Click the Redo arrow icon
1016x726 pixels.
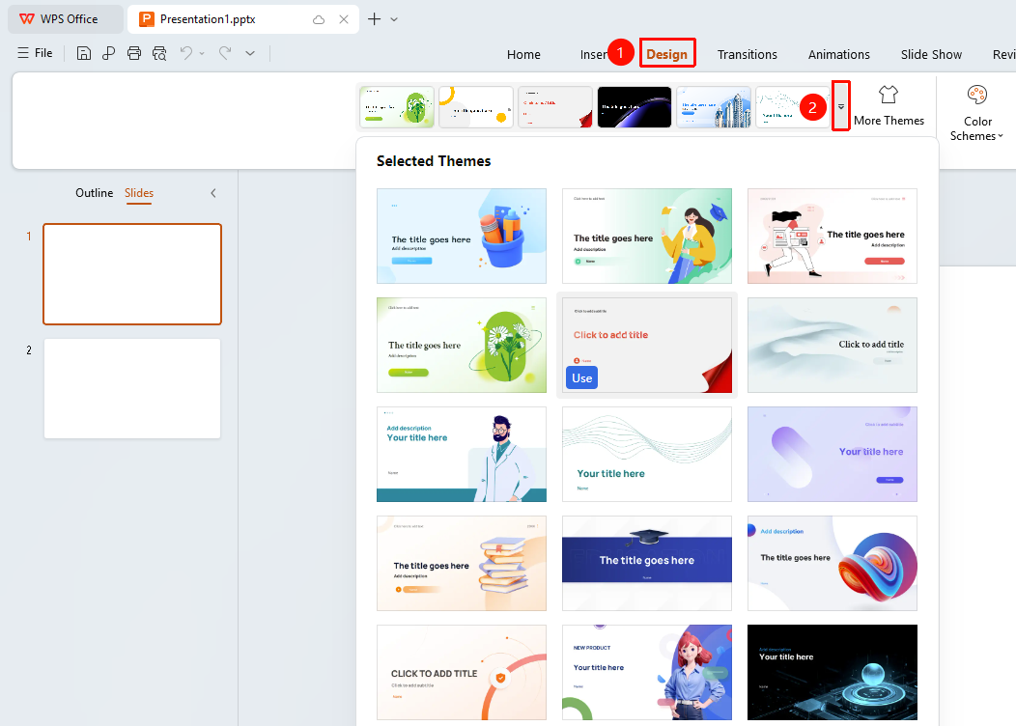tap(225, 53)
